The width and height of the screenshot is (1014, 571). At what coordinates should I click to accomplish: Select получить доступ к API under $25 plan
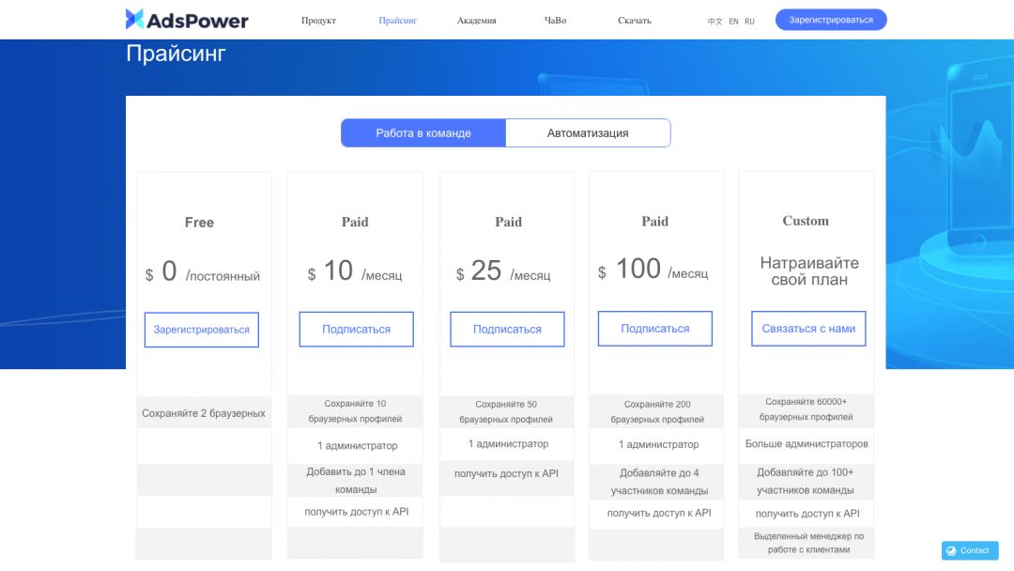(x=506, y=477)
